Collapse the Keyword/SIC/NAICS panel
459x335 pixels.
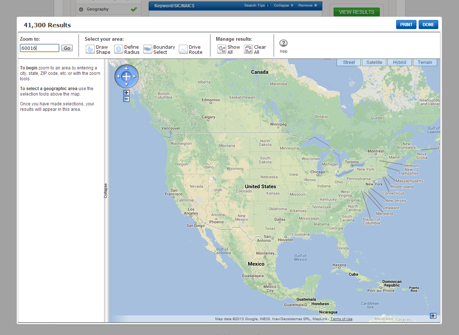click(x=283, y=5)
